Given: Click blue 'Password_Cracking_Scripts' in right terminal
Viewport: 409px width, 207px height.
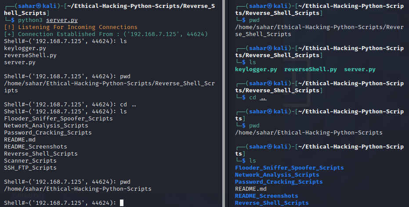Looking at the screenshot, I should click(x=279, y=182).
